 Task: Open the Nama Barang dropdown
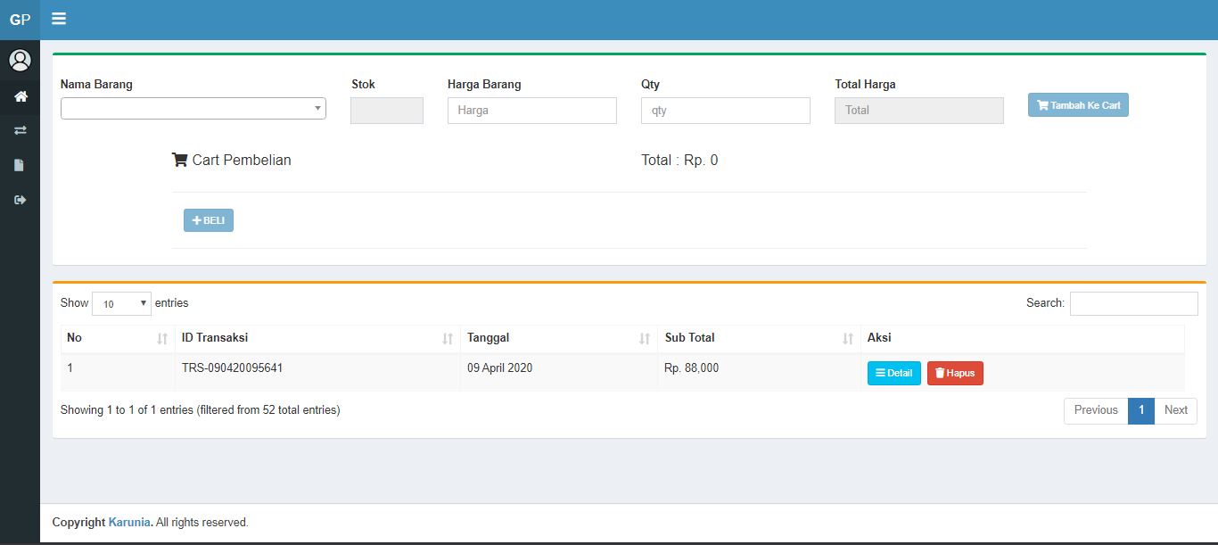(193, 108)
